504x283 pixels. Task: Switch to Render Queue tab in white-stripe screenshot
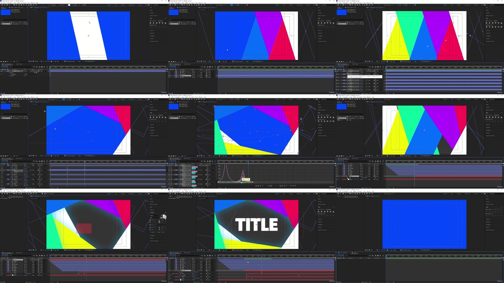tap(19, 64)
